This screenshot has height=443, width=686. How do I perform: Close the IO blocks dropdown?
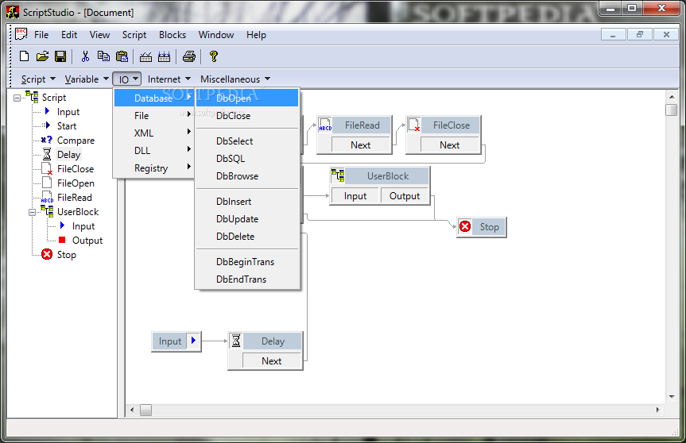click(x=127, y=79)
